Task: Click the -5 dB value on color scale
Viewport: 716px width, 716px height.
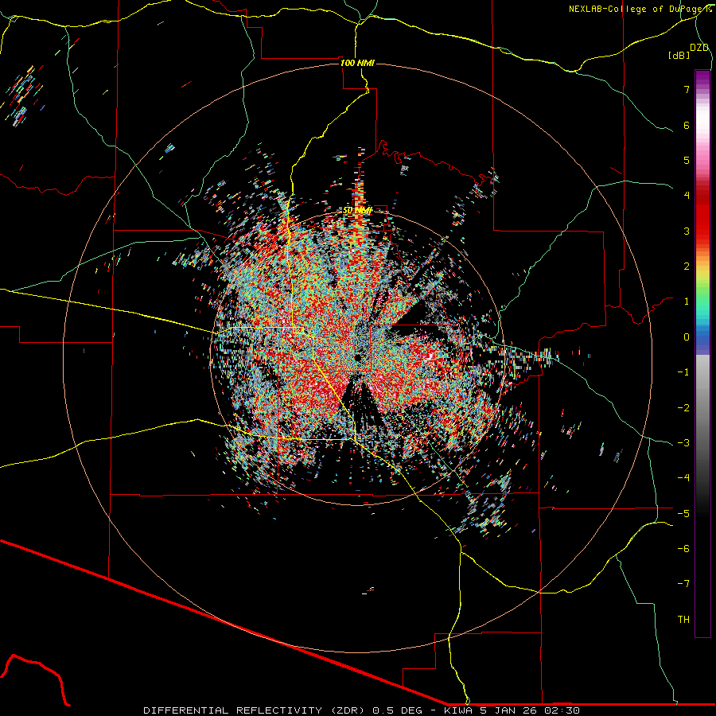Action: 683,514
